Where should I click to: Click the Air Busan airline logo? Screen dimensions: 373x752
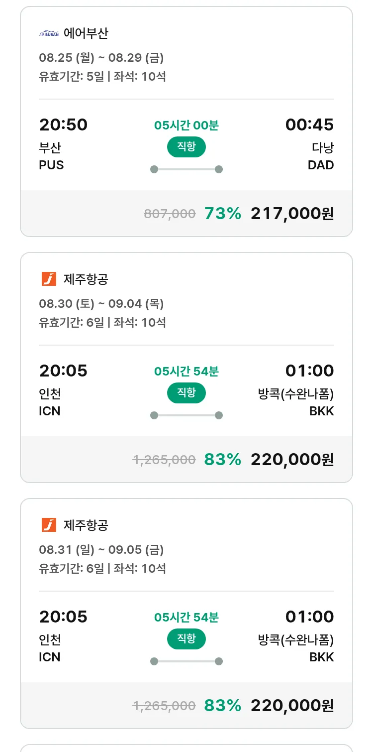click(49, 34)
